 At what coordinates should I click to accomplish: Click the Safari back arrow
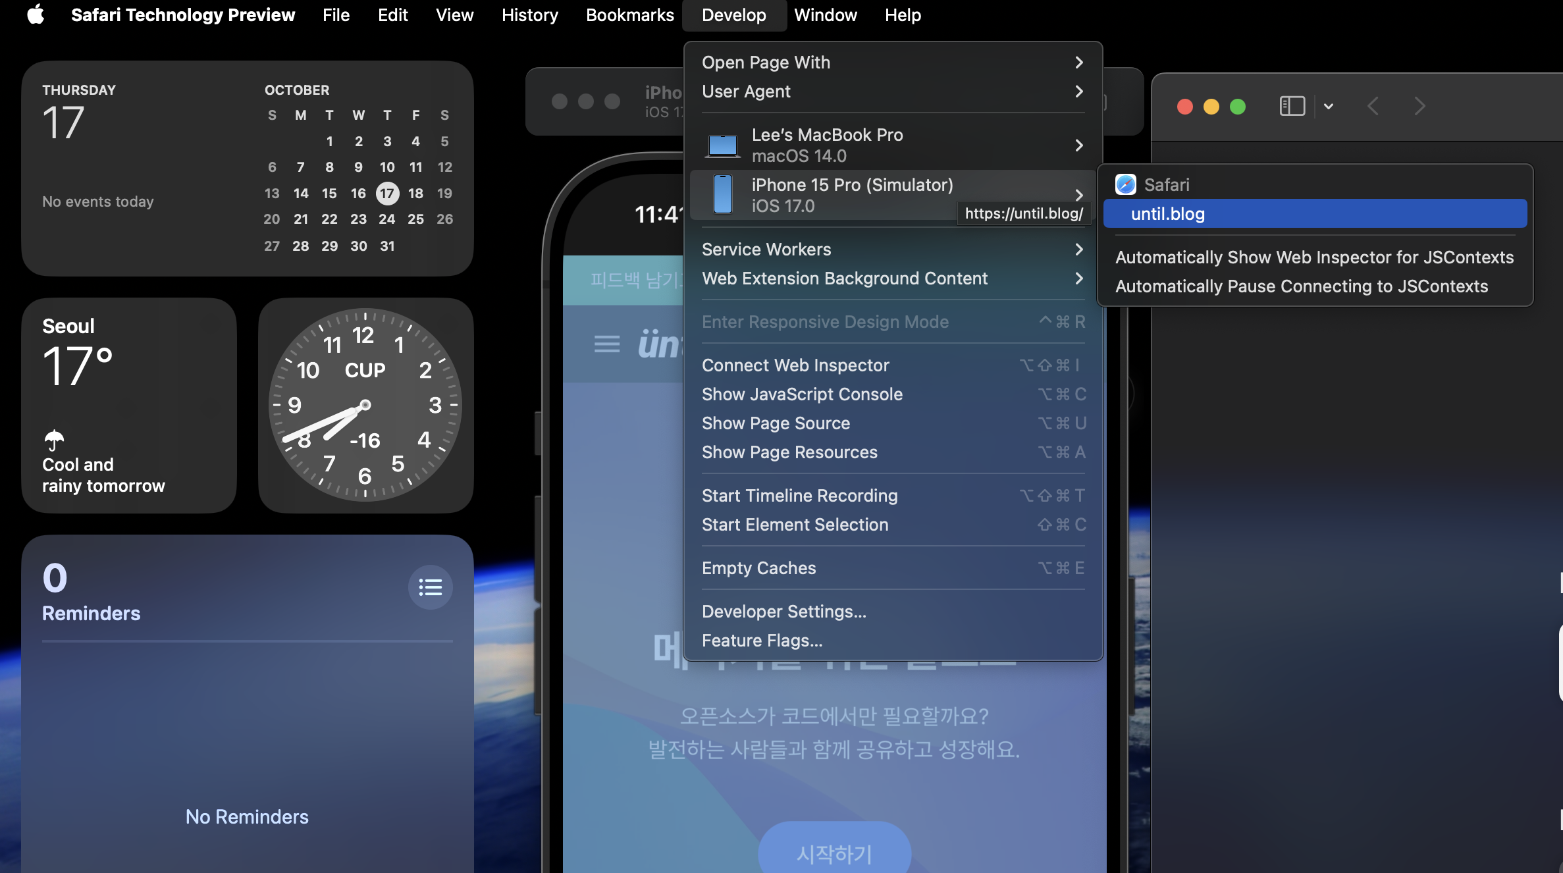(x=1373, y=106)
